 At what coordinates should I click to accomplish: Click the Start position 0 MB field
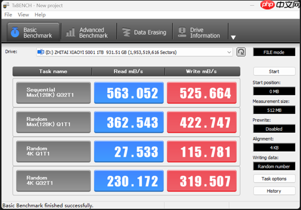click(x=274, y=91)
